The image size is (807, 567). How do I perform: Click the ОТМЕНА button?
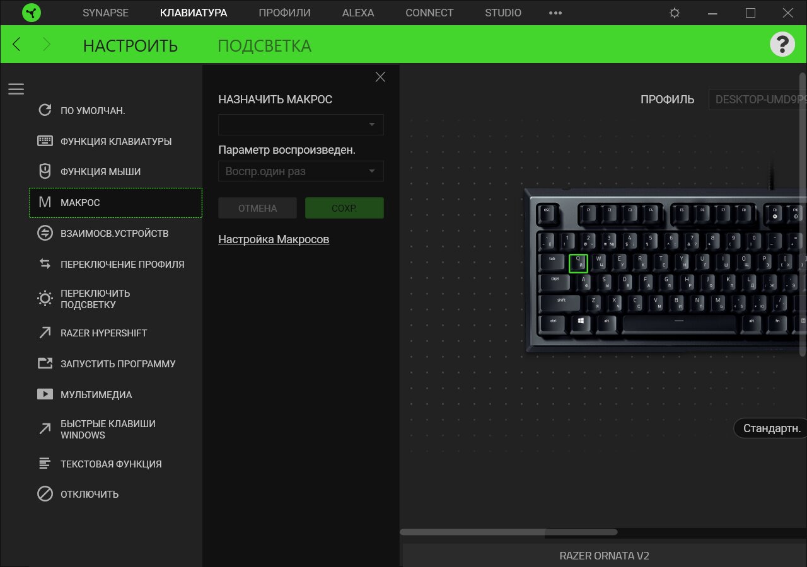(x=257, y=208)
